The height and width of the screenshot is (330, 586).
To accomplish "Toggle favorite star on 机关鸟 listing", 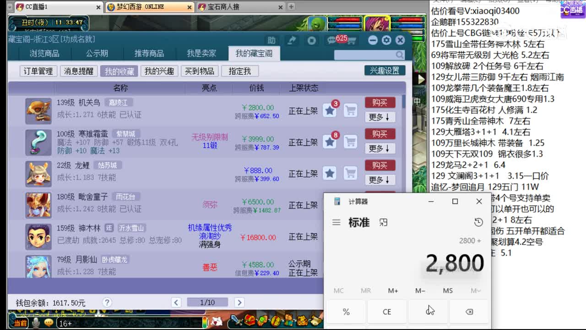I will 330,110.
